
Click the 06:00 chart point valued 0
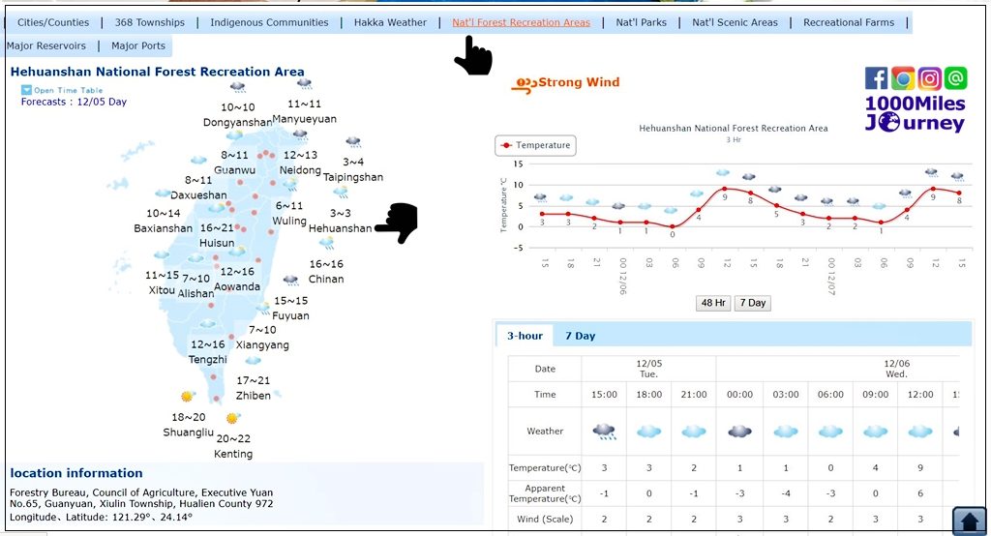pos(673,226)
